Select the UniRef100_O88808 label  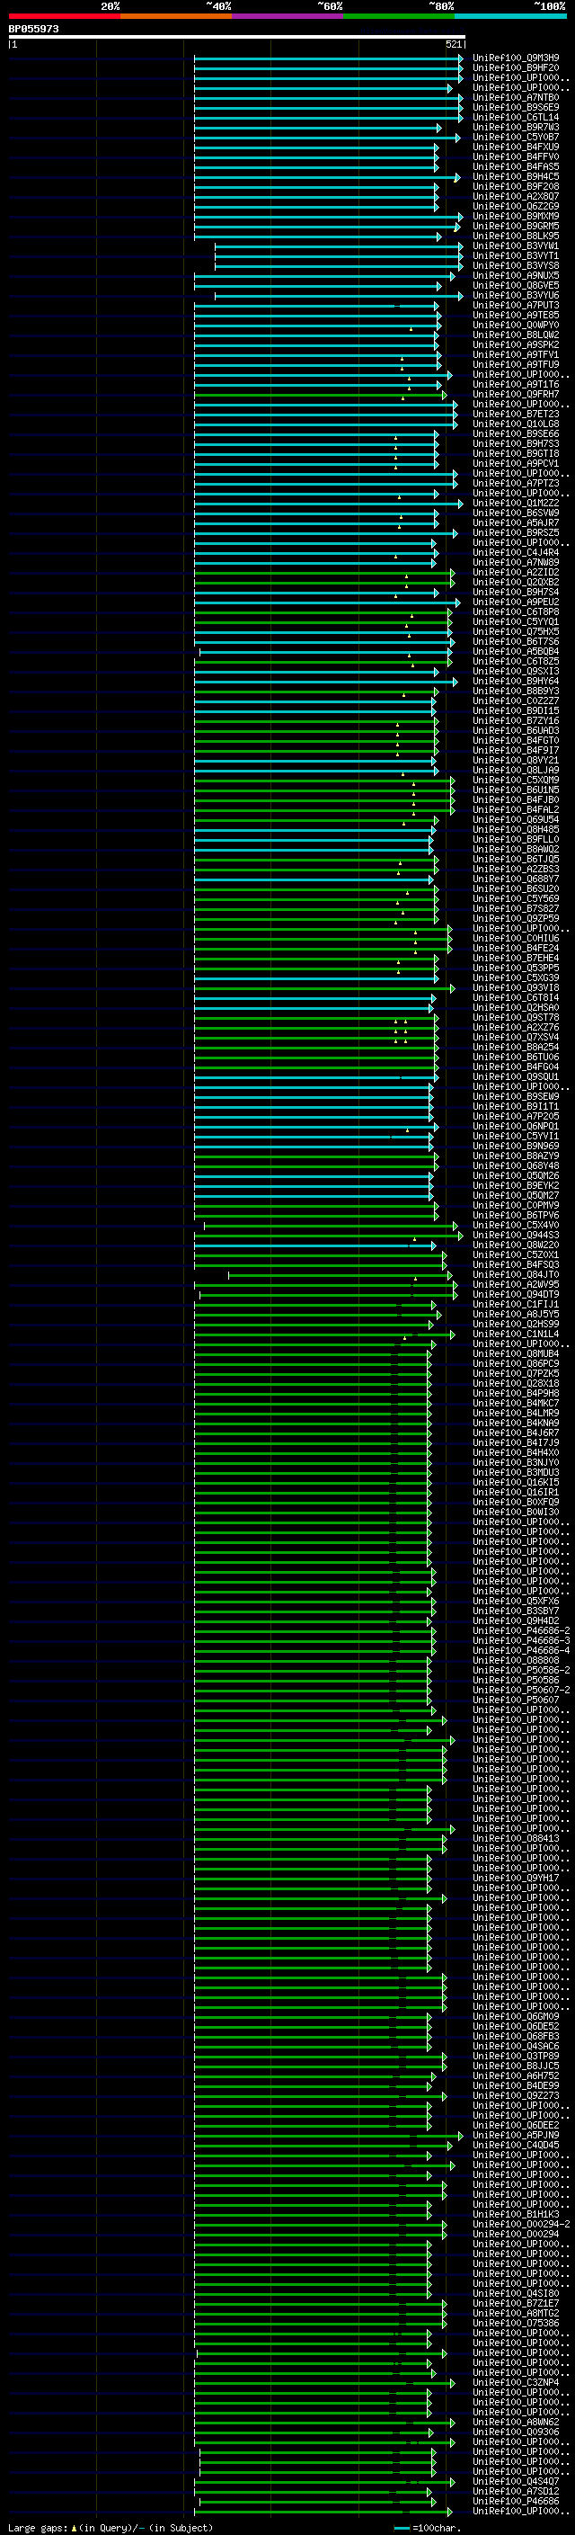click(516, 1660)
